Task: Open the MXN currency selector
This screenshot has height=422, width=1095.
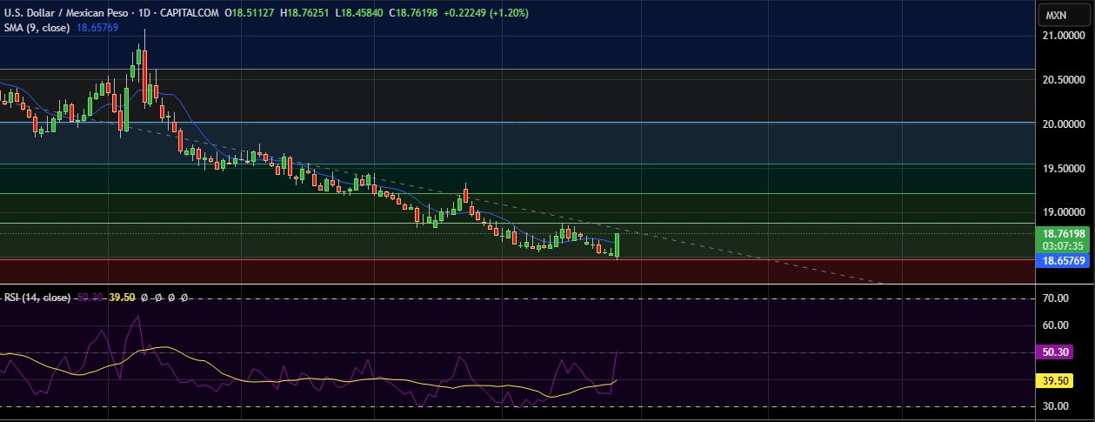Action: pyautogui.click(x=1062, y=16)
